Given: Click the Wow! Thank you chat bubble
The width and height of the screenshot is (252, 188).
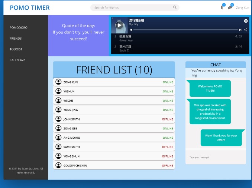Looking at the screenshot, I should 221,138.
